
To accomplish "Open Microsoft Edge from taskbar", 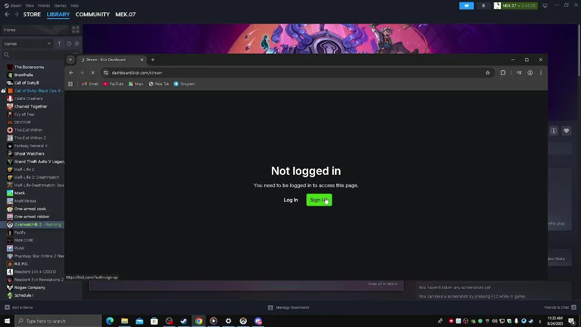I will 110,321.
